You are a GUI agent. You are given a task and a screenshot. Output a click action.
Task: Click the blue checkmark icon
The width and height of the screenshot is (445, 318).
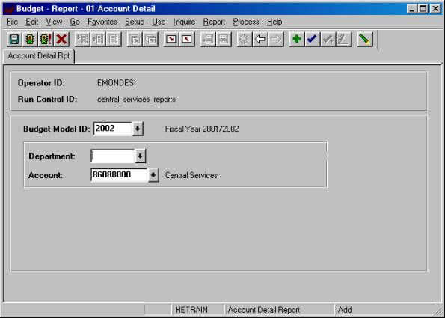313,39
